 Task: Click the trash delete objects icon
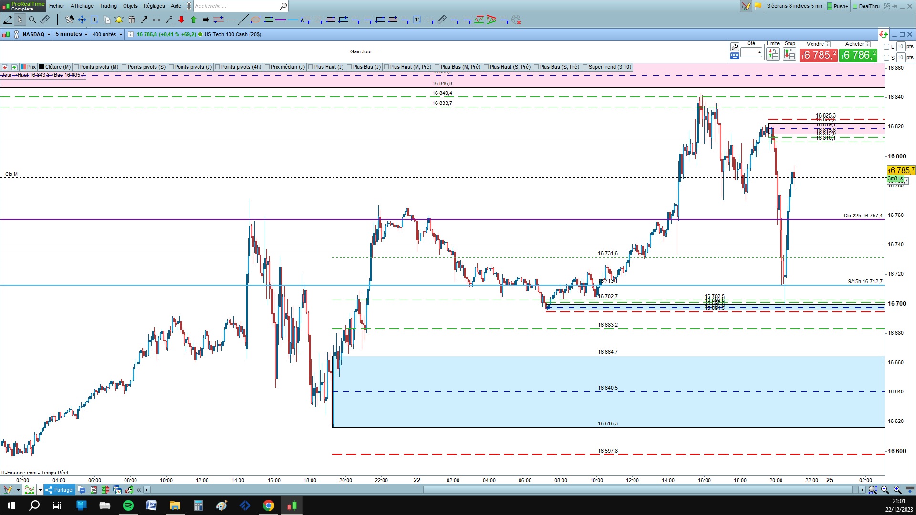[132, 20]
